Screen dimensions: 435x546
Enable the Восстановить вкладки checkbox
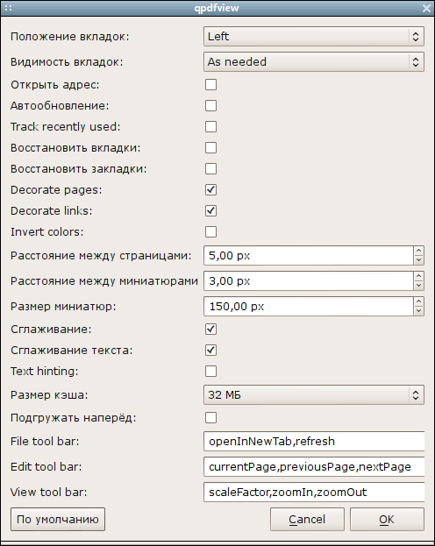click(210, 147)
